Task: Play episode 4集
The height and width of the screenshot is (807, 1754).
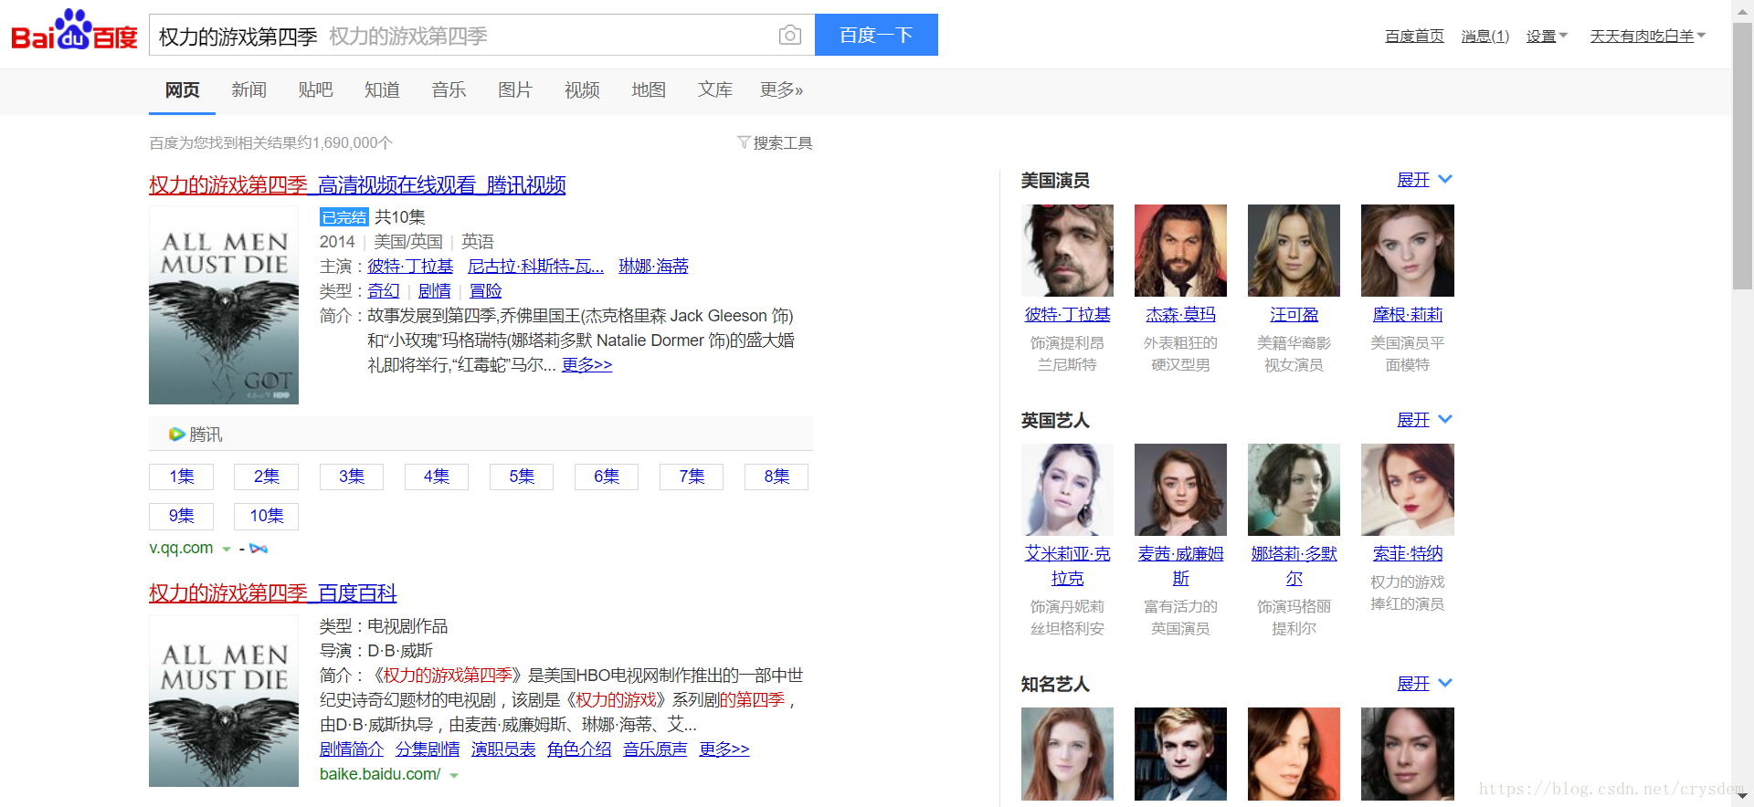Action: click(437, 477)
